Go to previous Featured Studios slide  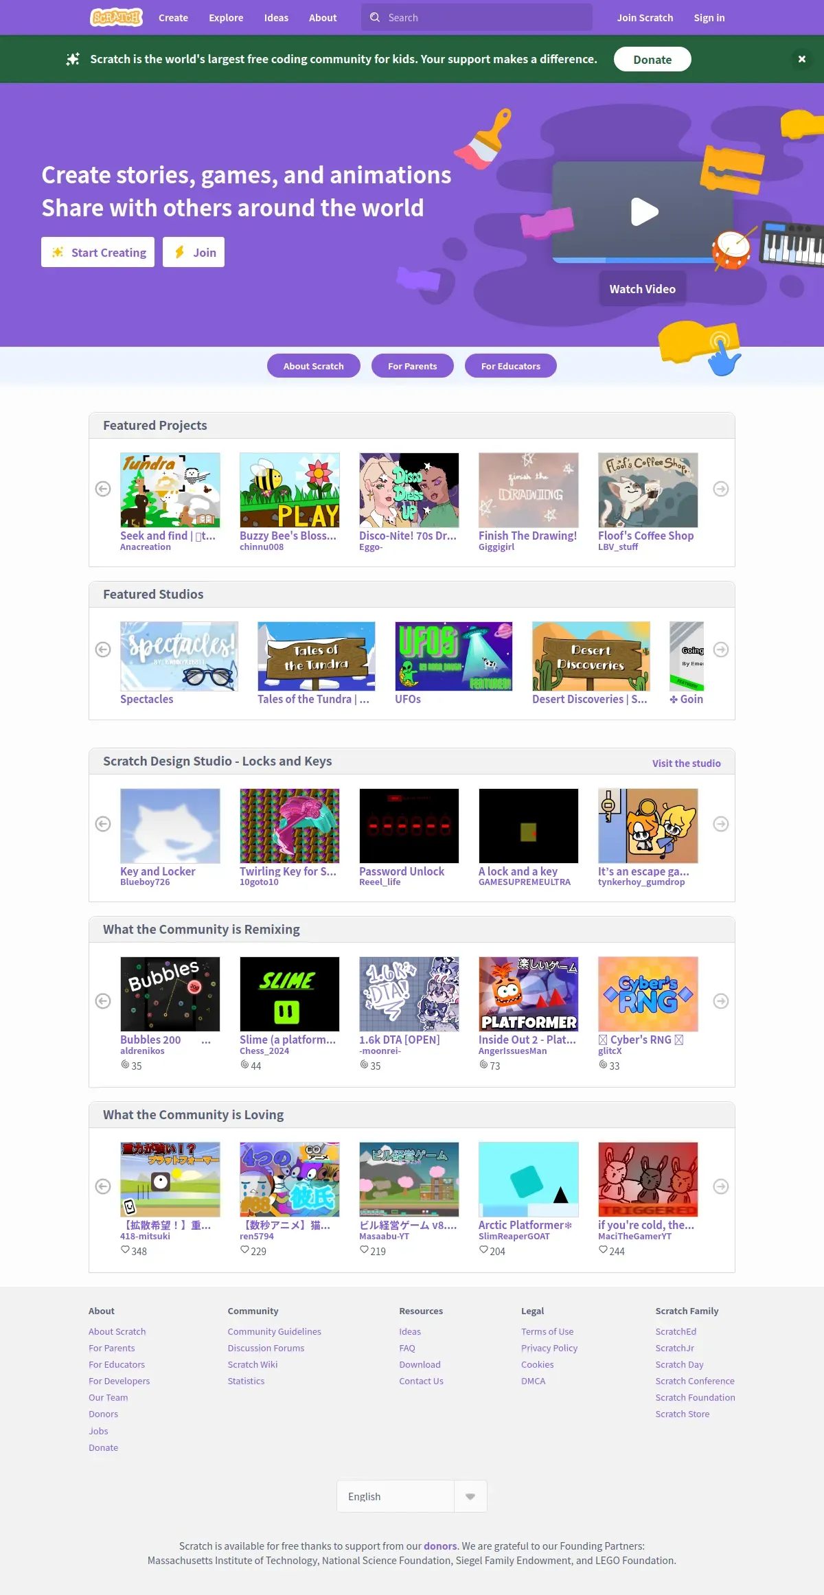tap(103, 650)
